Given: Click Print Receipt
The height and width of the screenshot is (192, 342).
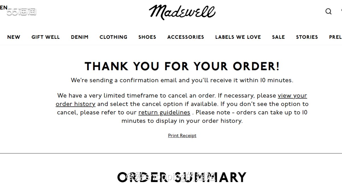Looking at the screenshot, I should pyautogui.click(x=182, y=136).
